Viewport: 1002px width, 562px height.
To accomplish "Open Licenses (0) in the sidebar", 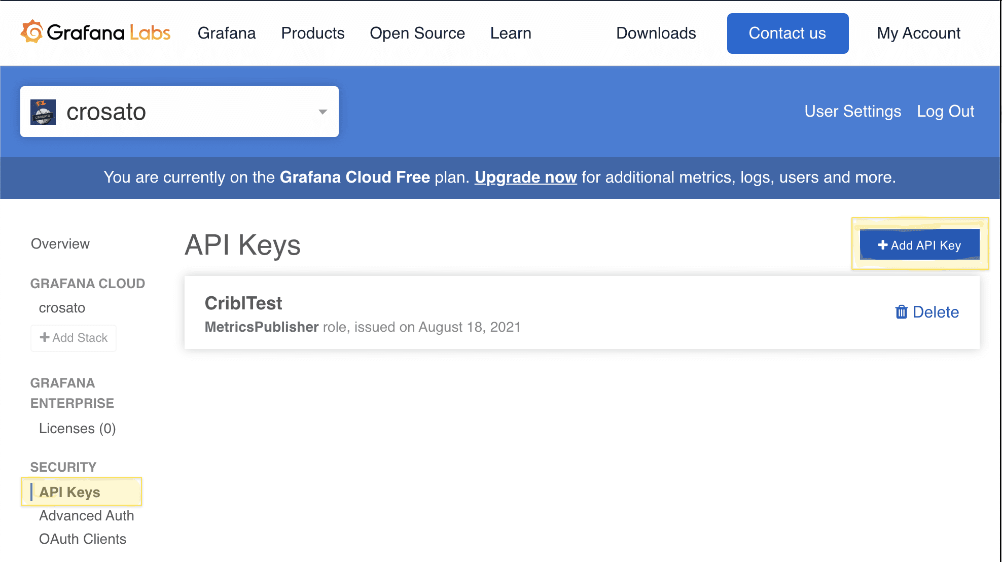I will (77, 429).
